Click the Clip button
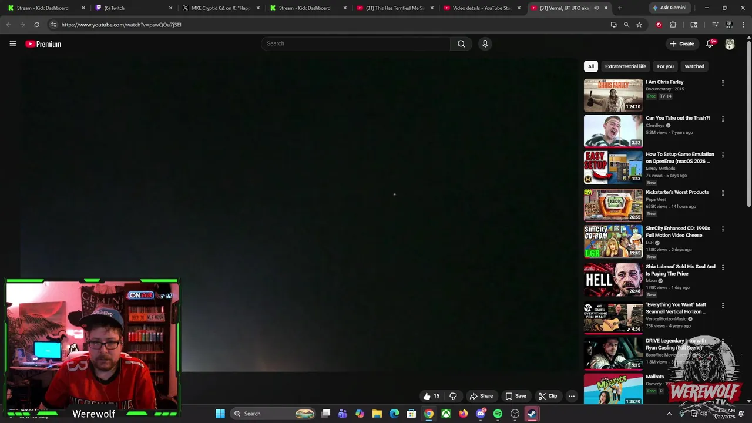Viewport: 752px width, 423px height. [548, 396]
